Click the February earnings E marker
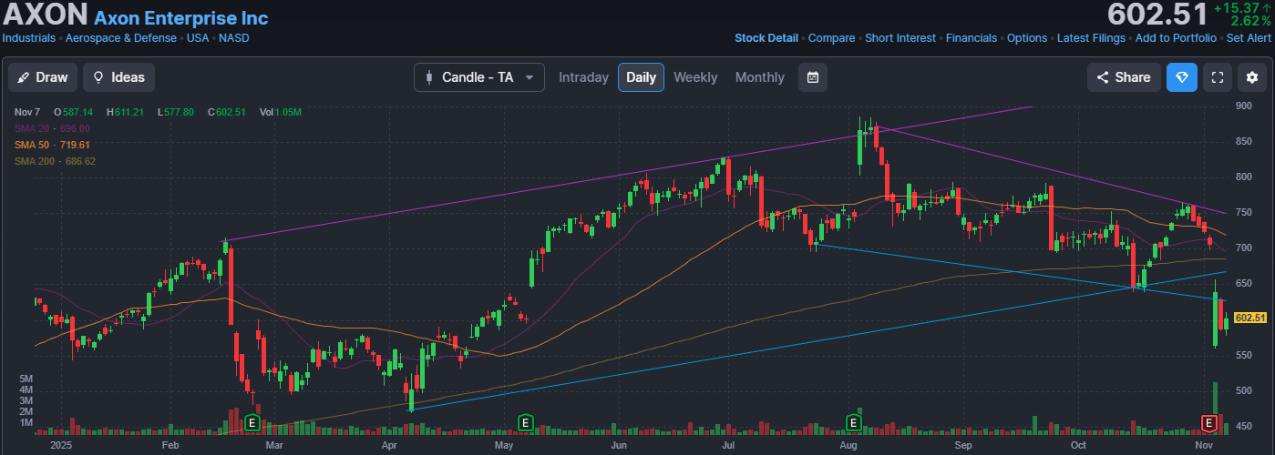Viewport: 1275px width, 455px height. click(x=252, y=422)
